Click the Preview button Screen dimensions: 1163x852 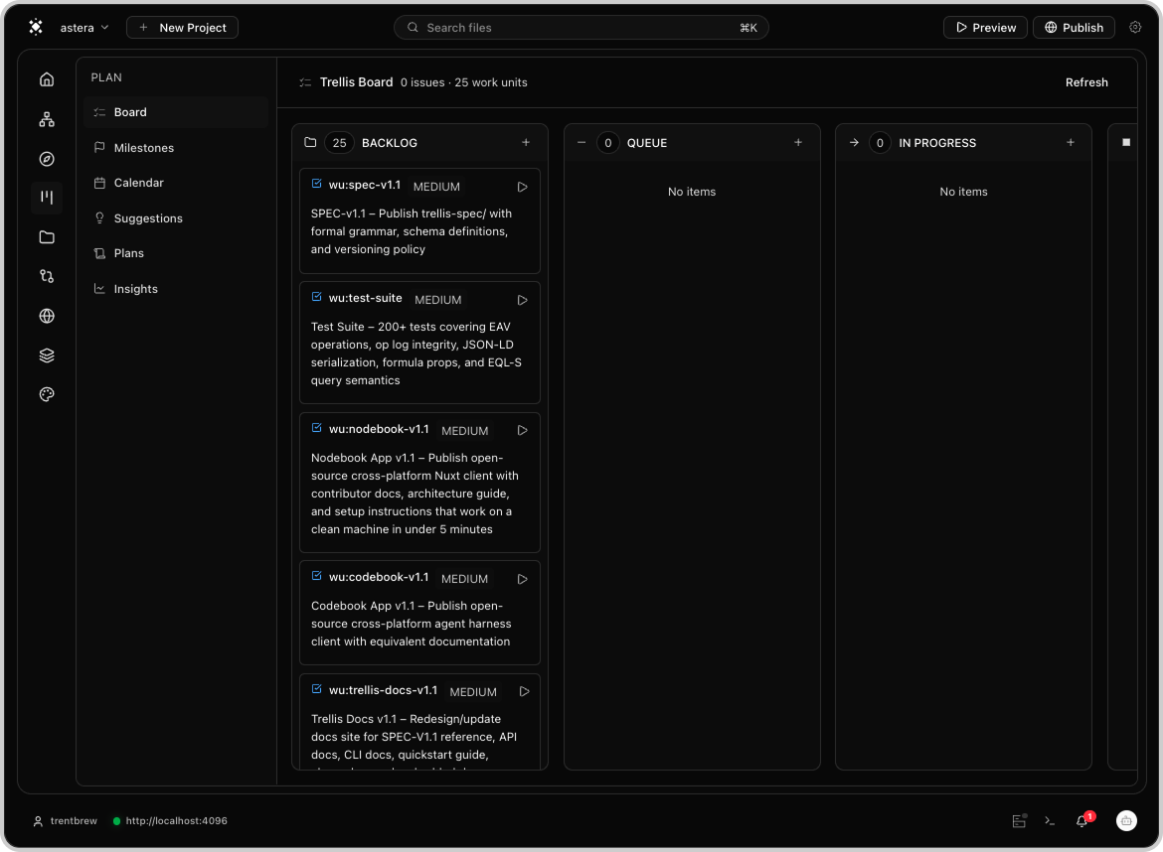(985, 28)
